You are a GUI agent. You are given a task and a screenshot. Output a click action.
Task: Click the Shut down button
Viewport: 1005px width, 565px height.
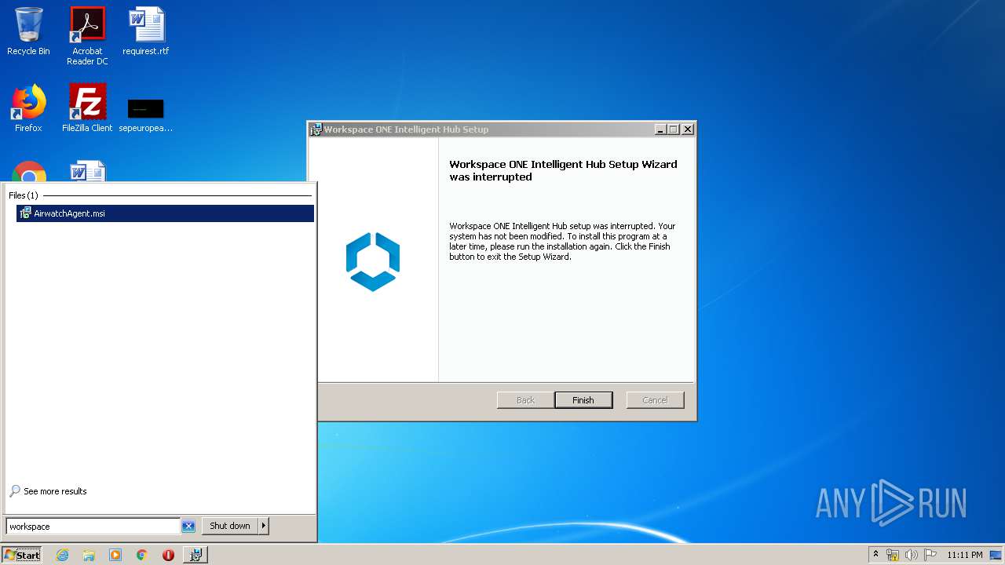[230, 526]
